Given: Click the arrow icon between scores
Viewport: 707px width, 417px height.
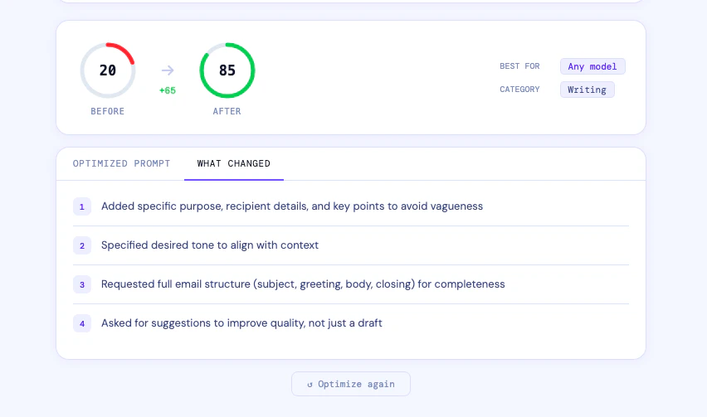Looking at the screenshot, I should click(168, 70).
